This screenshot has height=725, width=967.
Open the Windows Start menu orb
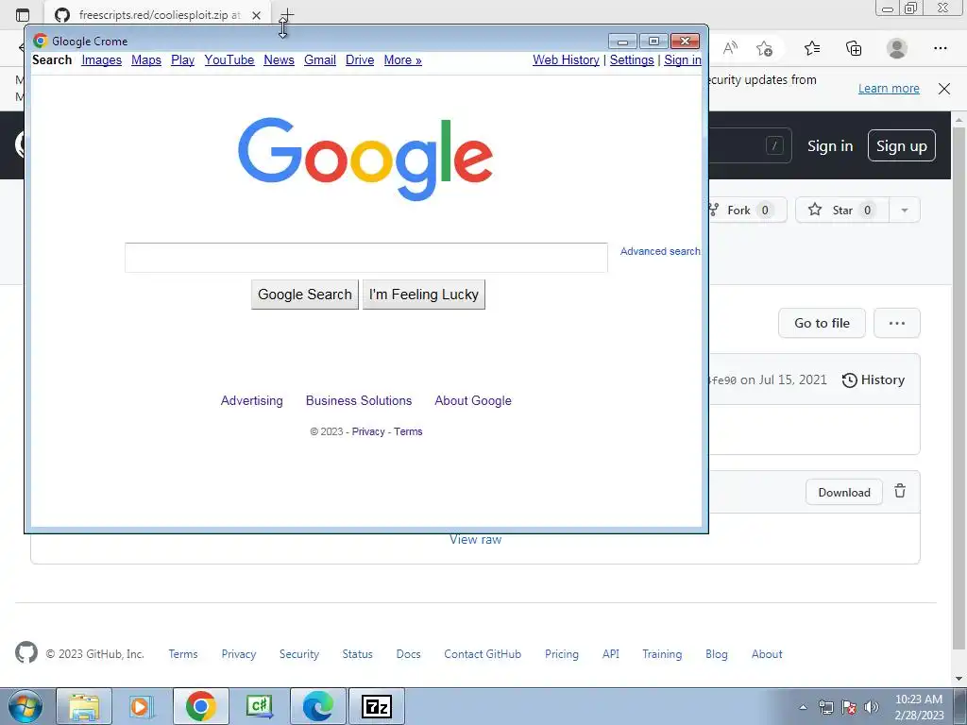click(25, 706)
